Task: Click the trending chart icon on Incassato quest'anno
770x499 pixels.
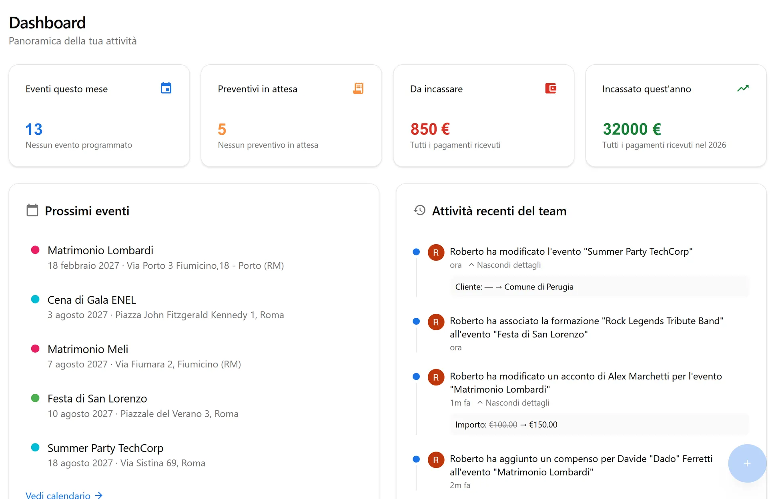Action: [x=743, y=88]
